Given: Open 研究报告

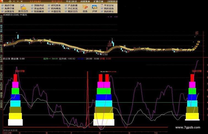Looking at the screenshot, I should [56, 6].
